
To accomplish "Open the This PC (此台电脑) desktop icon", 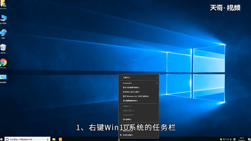I will (x=3, y=19).
